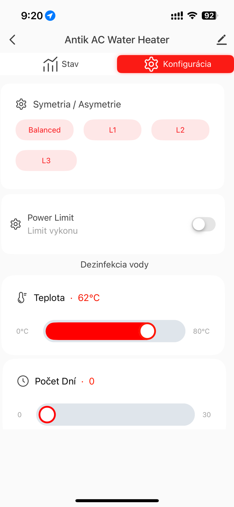Choose the L2 phase option

coord(180,130)
